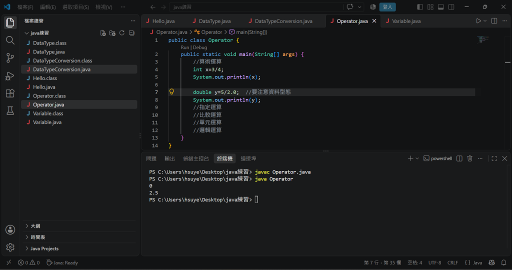Open the Operator breadcrumb class dropdown
Viewport: 512px width, 270px height.
208,32
